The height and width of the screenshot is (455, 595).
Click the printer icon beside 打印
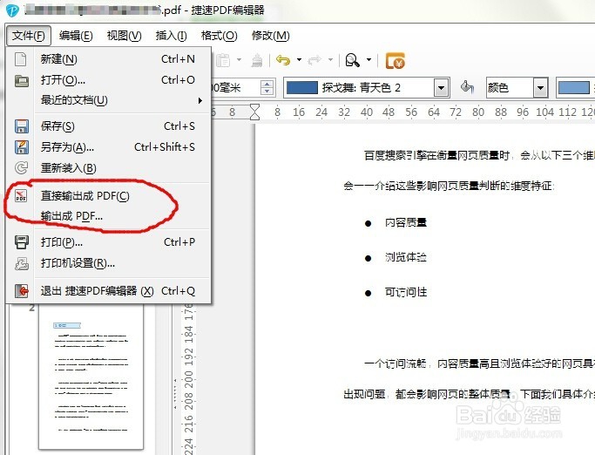(21, 242)
